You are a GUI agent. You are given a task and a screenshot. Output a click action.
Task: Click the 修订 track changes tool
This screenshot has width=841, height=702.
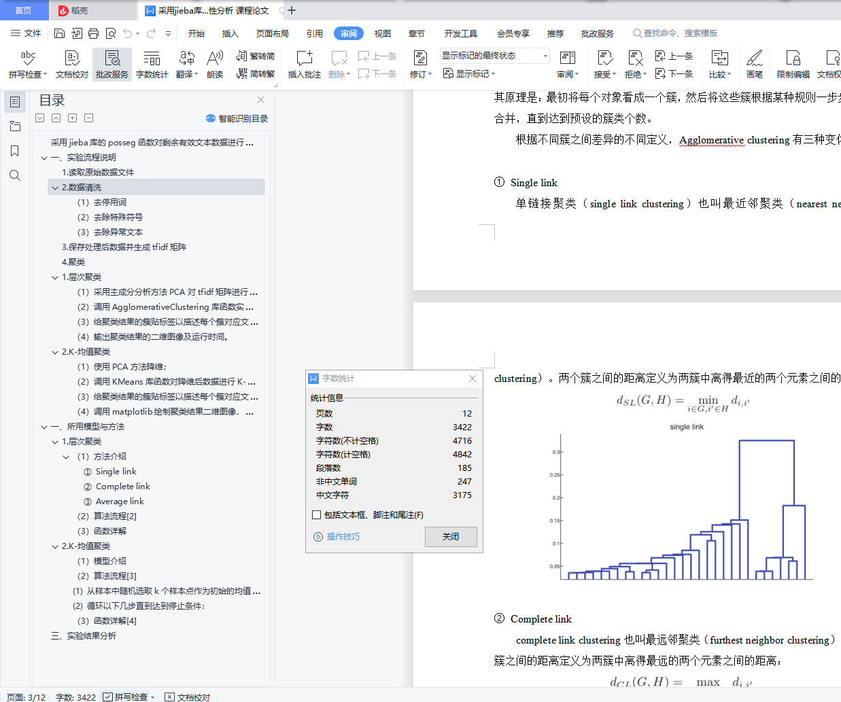(x=421, y=65)
